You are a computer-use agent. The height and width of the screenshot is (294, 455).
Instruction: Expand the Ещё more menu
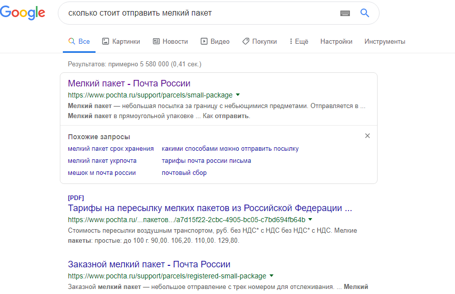[299, 41]
